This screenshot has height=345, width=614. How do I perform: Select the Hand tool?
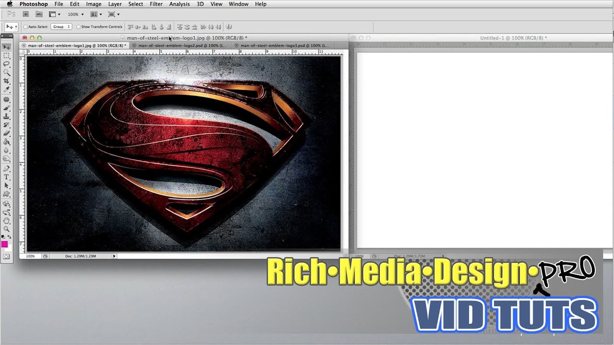(7, 221)
